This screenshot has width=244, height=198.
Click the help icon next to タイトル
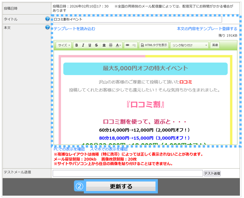click(48, 19)
